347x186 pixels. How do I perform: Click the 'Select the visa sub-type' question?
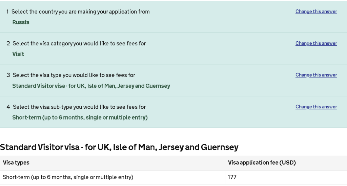[79, 107]
